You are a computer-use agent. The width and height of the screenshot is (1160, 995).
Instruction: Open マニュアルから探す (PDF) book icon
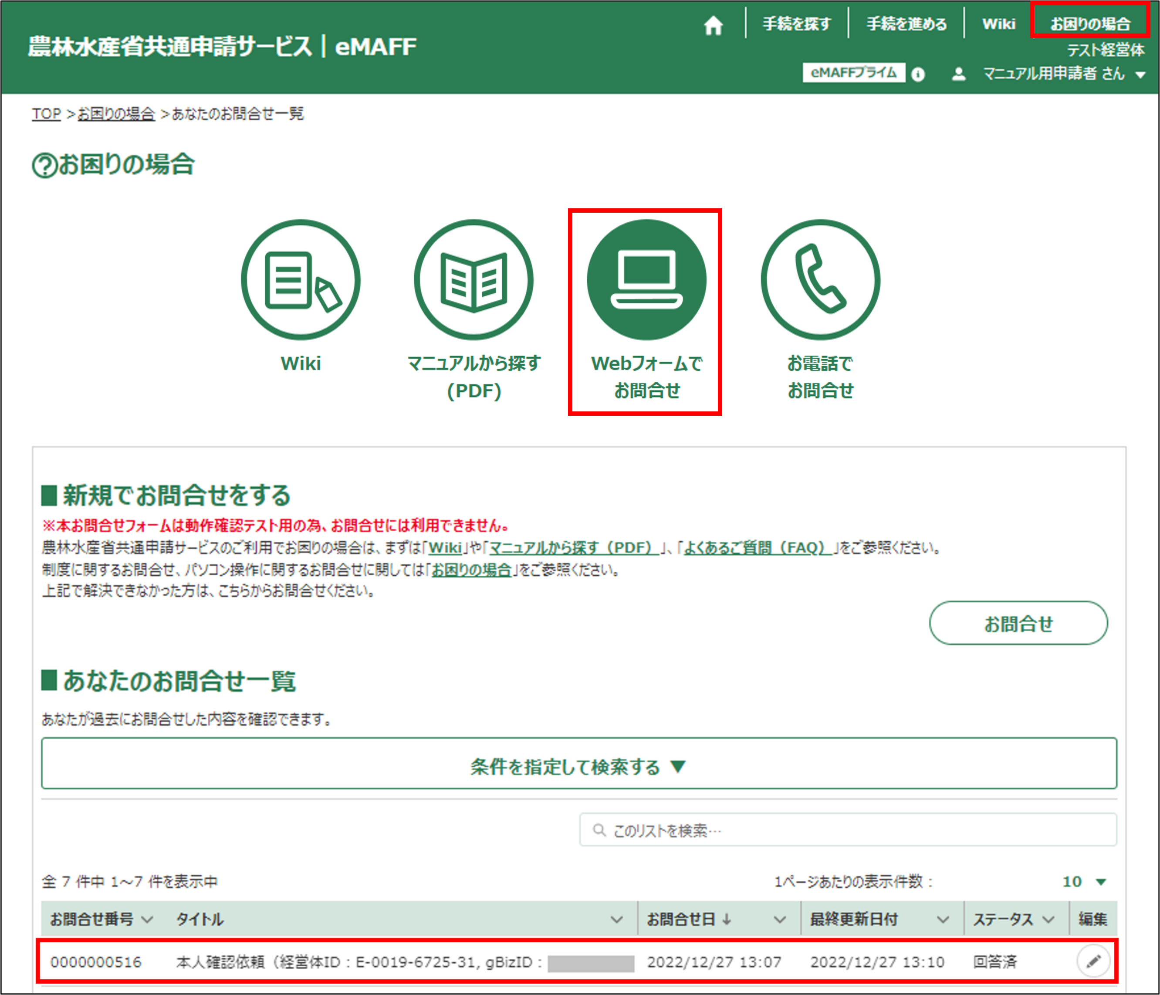click(473, 279)
